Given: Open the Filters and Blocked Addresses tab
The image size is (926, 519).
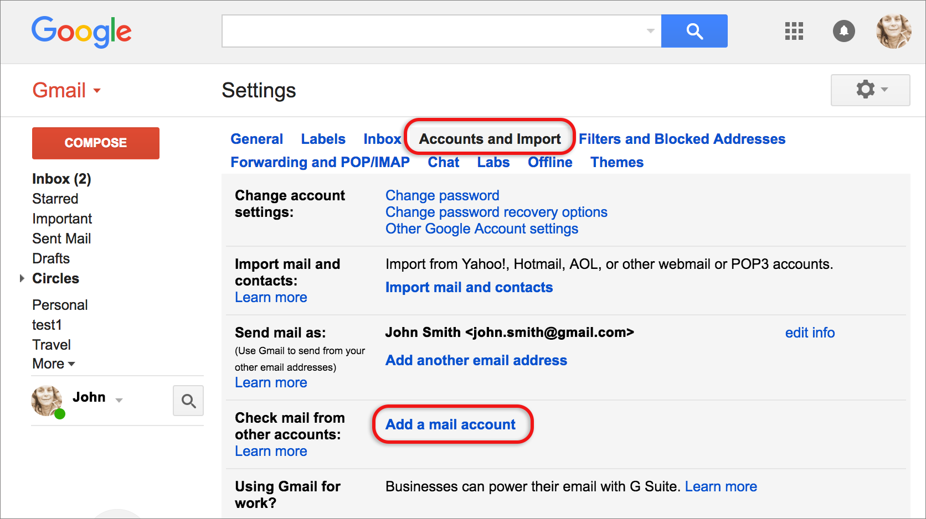Looking at the screenshot, I should (x=682, y=139).
